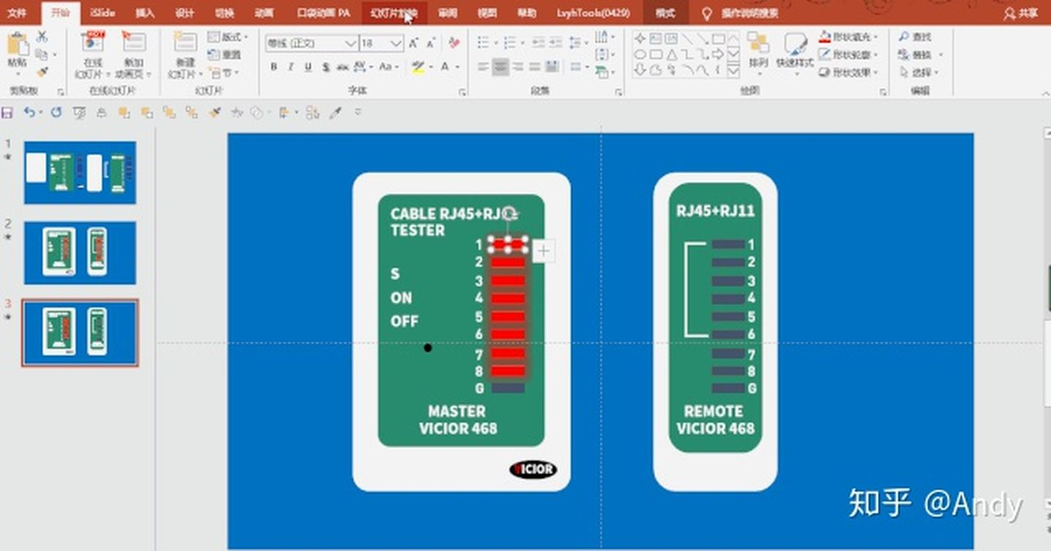Image resolution: width=1051 pixels, height=551 pixels.
Task: Toggle justify text alignment
Action: (535, 66)
